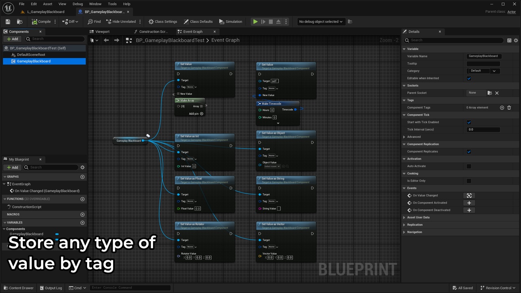
Task: Open the Tools menu
Action: (x=112, y=4)
